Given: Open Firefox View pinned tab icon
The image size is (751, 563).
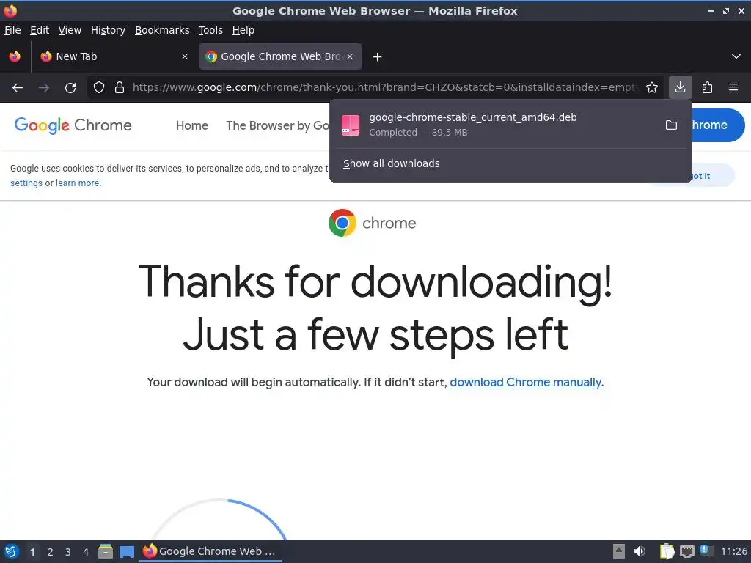Looking at the screenshot, I should pos(15,56).
